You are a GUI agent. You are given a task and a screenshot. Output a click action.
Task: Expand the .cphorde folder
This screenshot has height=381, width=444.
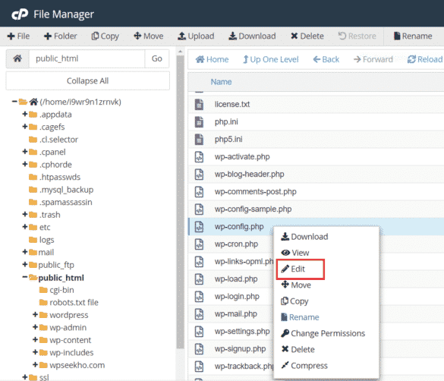click(x=25, y=164)
